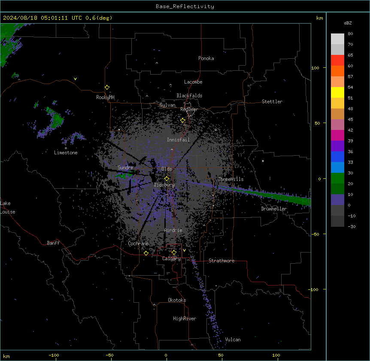Click the HighRiver city label

click(185, 319)
